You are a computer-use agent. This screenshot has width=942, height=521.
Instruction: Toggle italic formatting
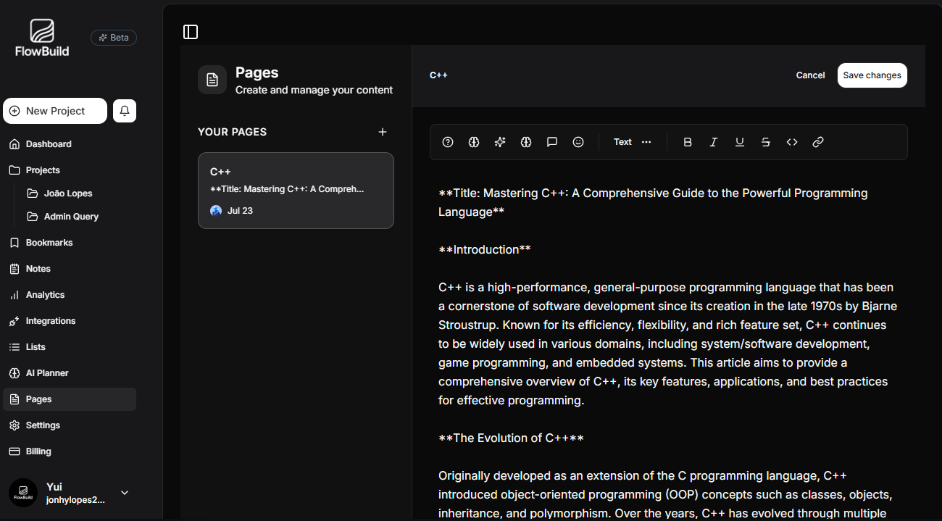714,142
